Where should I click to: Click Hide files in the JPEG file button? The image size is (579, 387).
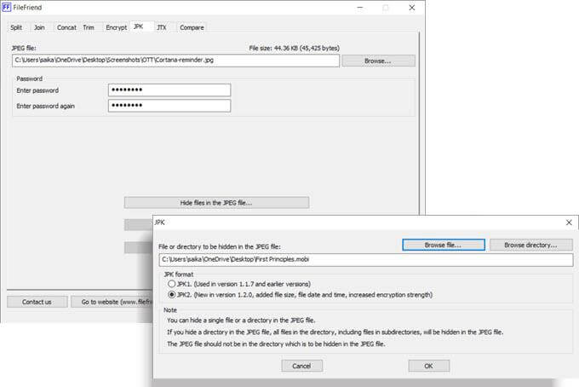(216, 203)
